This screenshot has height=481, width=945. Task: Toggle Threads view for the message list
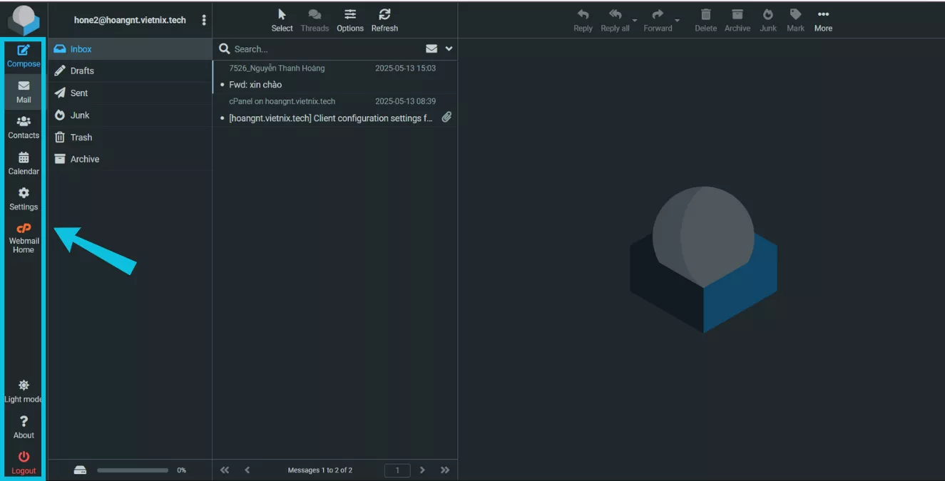(315, 19)
